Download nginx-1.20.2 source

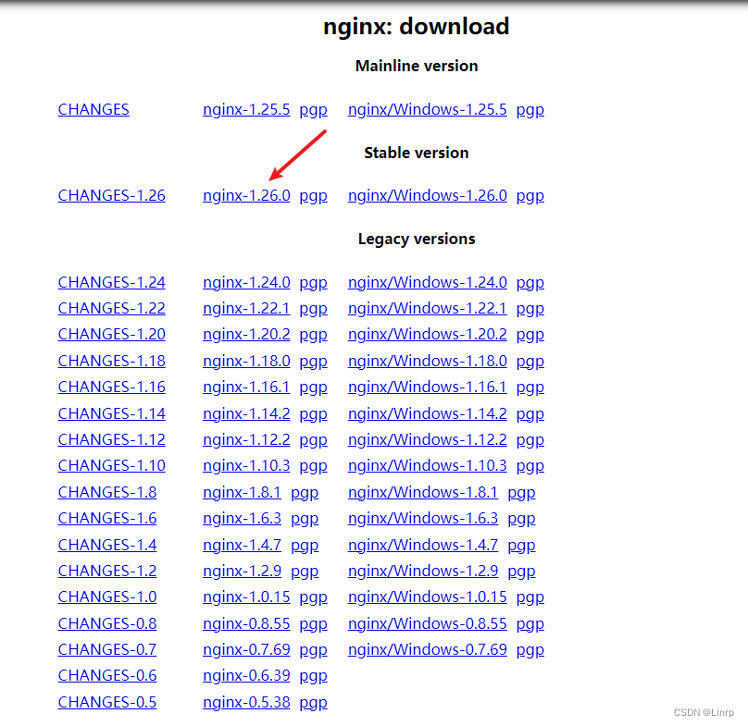(x=246, y=334)
